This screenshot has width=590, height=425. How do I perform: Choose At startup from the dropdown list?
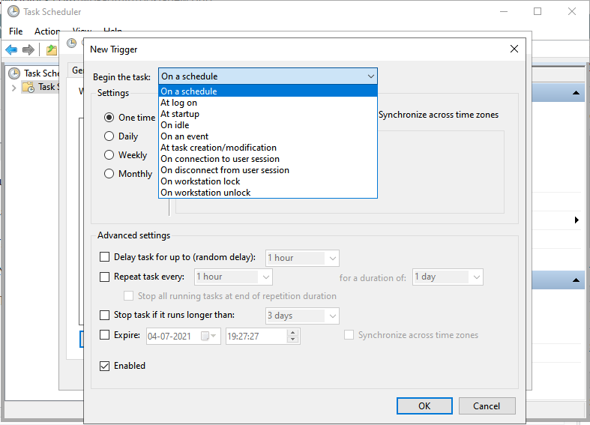180,114
